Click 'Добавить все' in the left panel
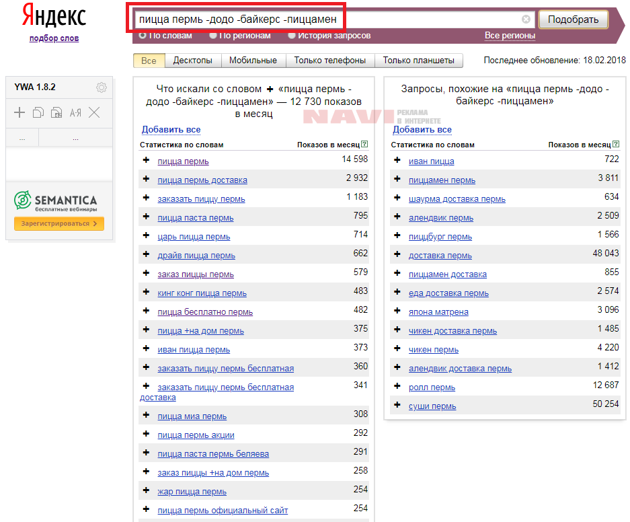This screenshot has height=522, width=630. pos(171,129)
